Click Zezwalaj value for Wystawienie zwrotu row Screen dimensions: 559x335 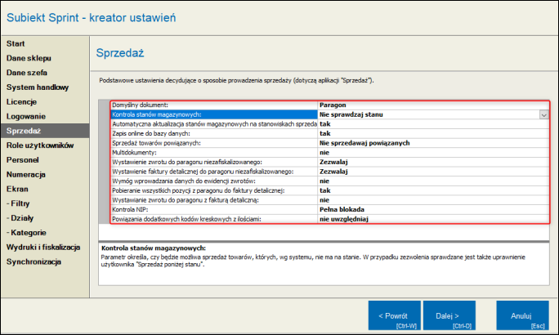click(x=433, y=162)
